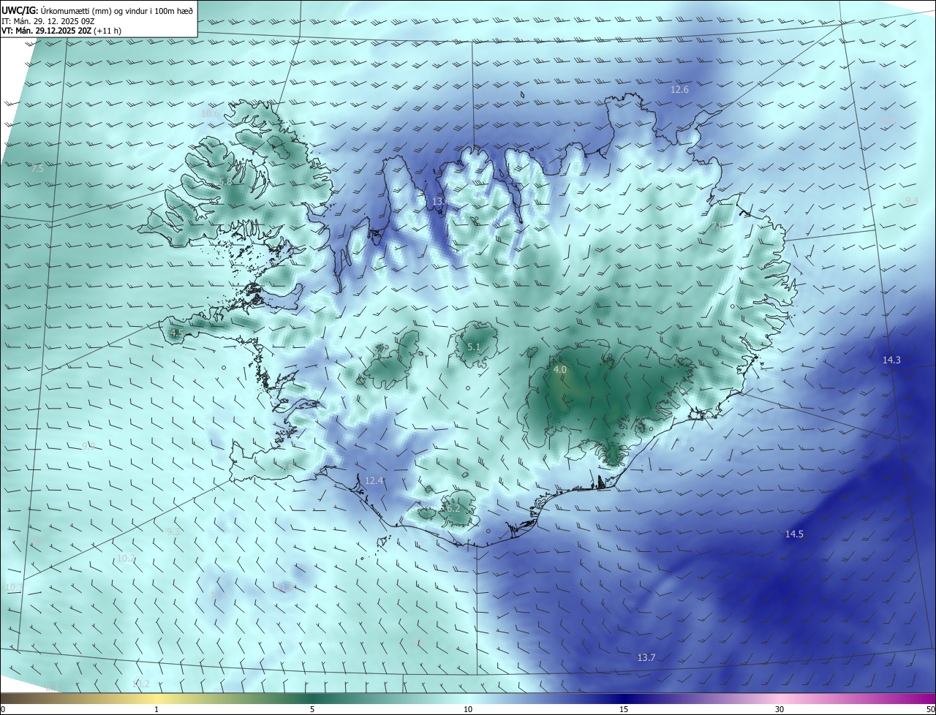Click the 13.4 value in the northern fjord
936x715 pixels.
coord(441,201)
